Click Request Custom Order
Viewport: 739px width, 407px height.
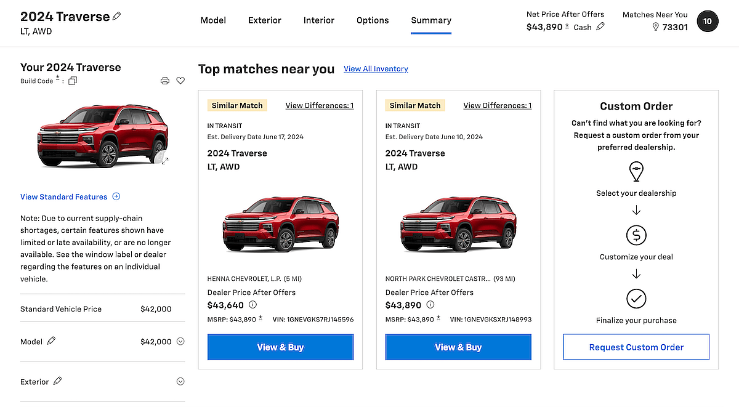636,347
